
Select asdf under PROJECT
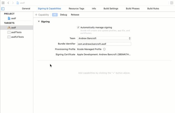click(x=13, y=18)
